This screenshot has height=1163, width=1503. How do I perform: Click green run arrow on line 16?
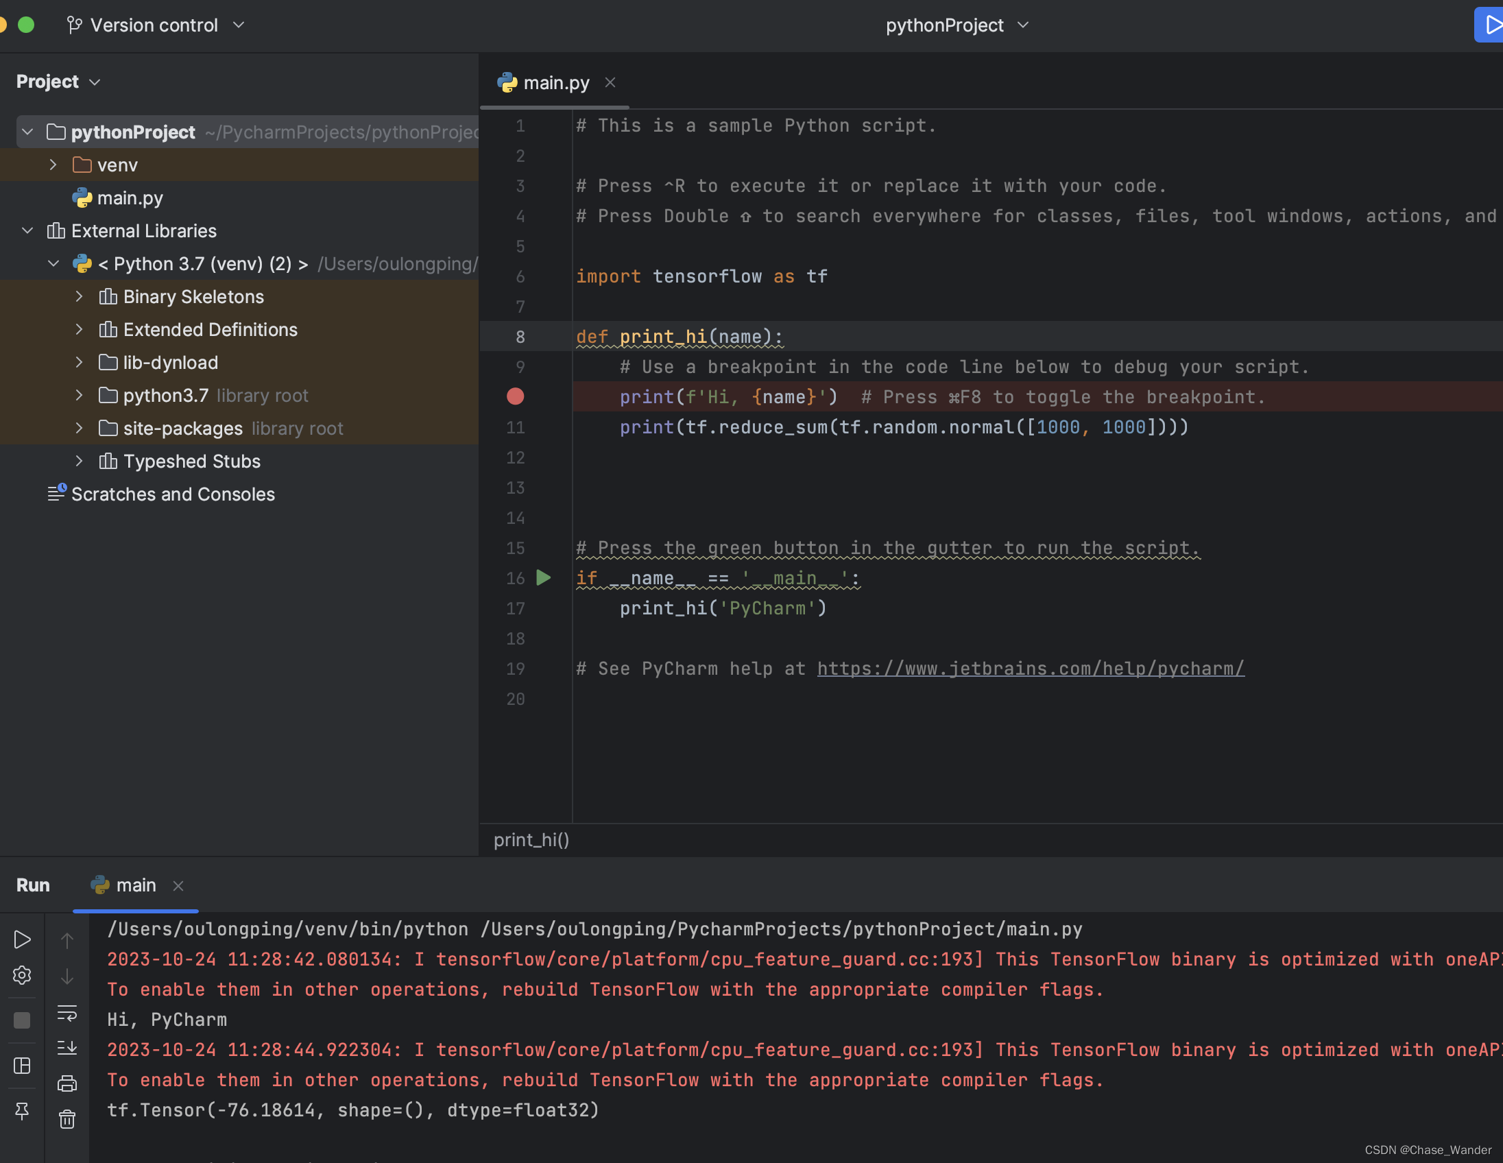click(544, 578)
